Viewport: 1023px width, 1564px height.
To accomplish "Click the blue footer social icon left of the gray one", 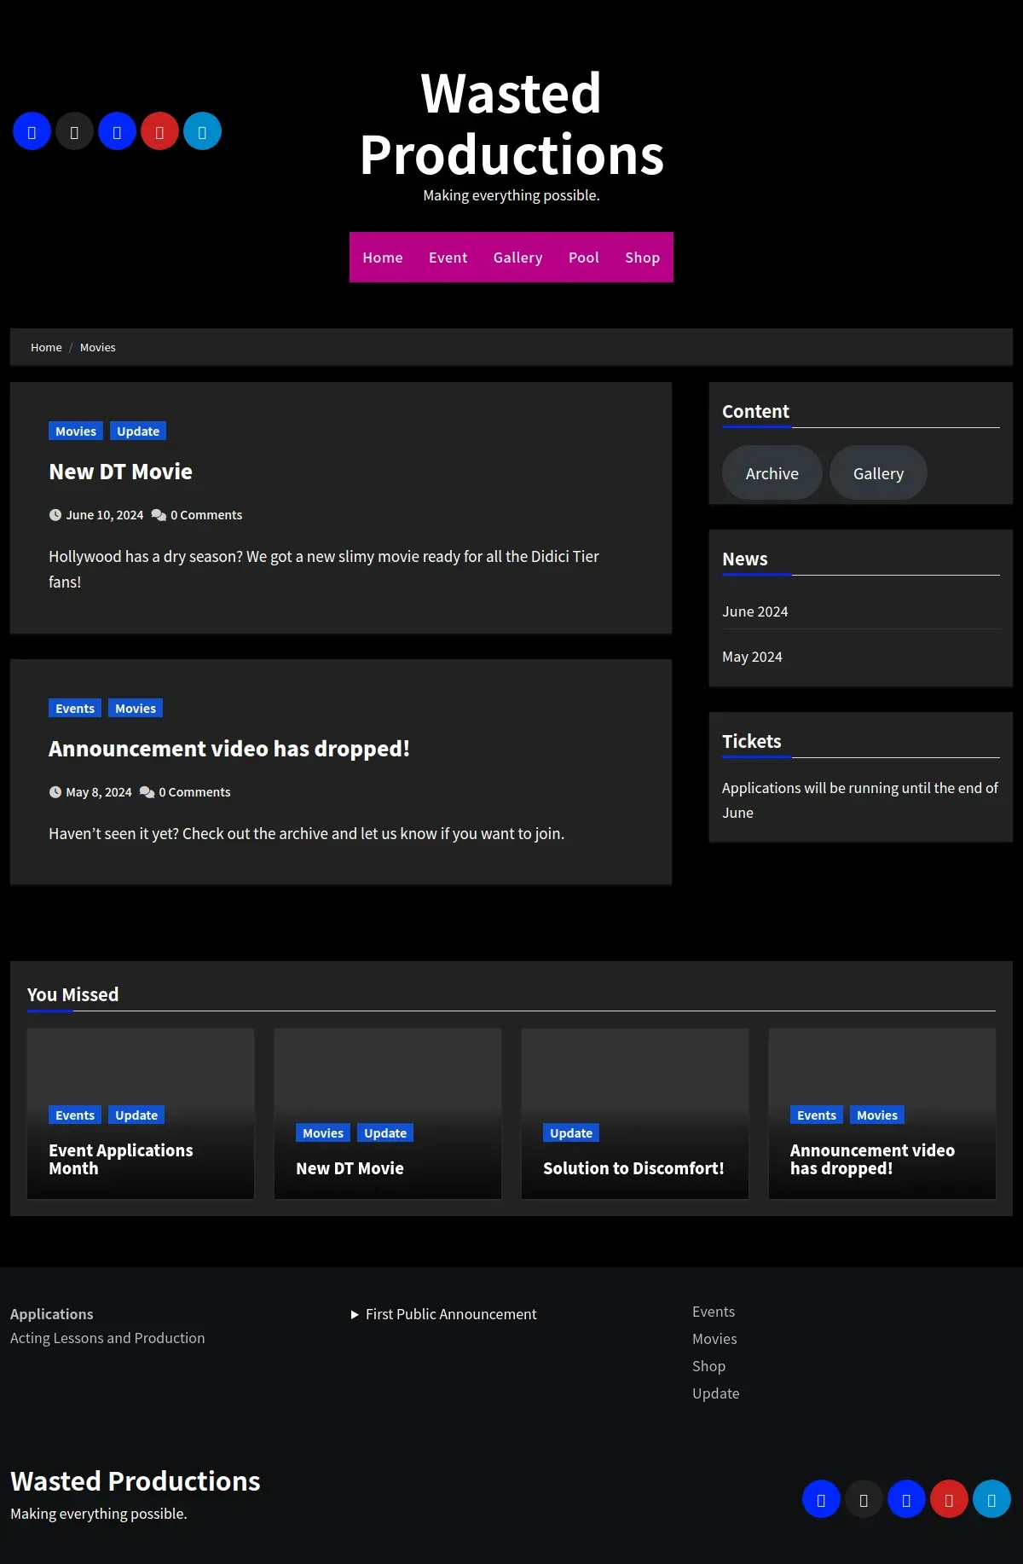I will point(821,1499).
